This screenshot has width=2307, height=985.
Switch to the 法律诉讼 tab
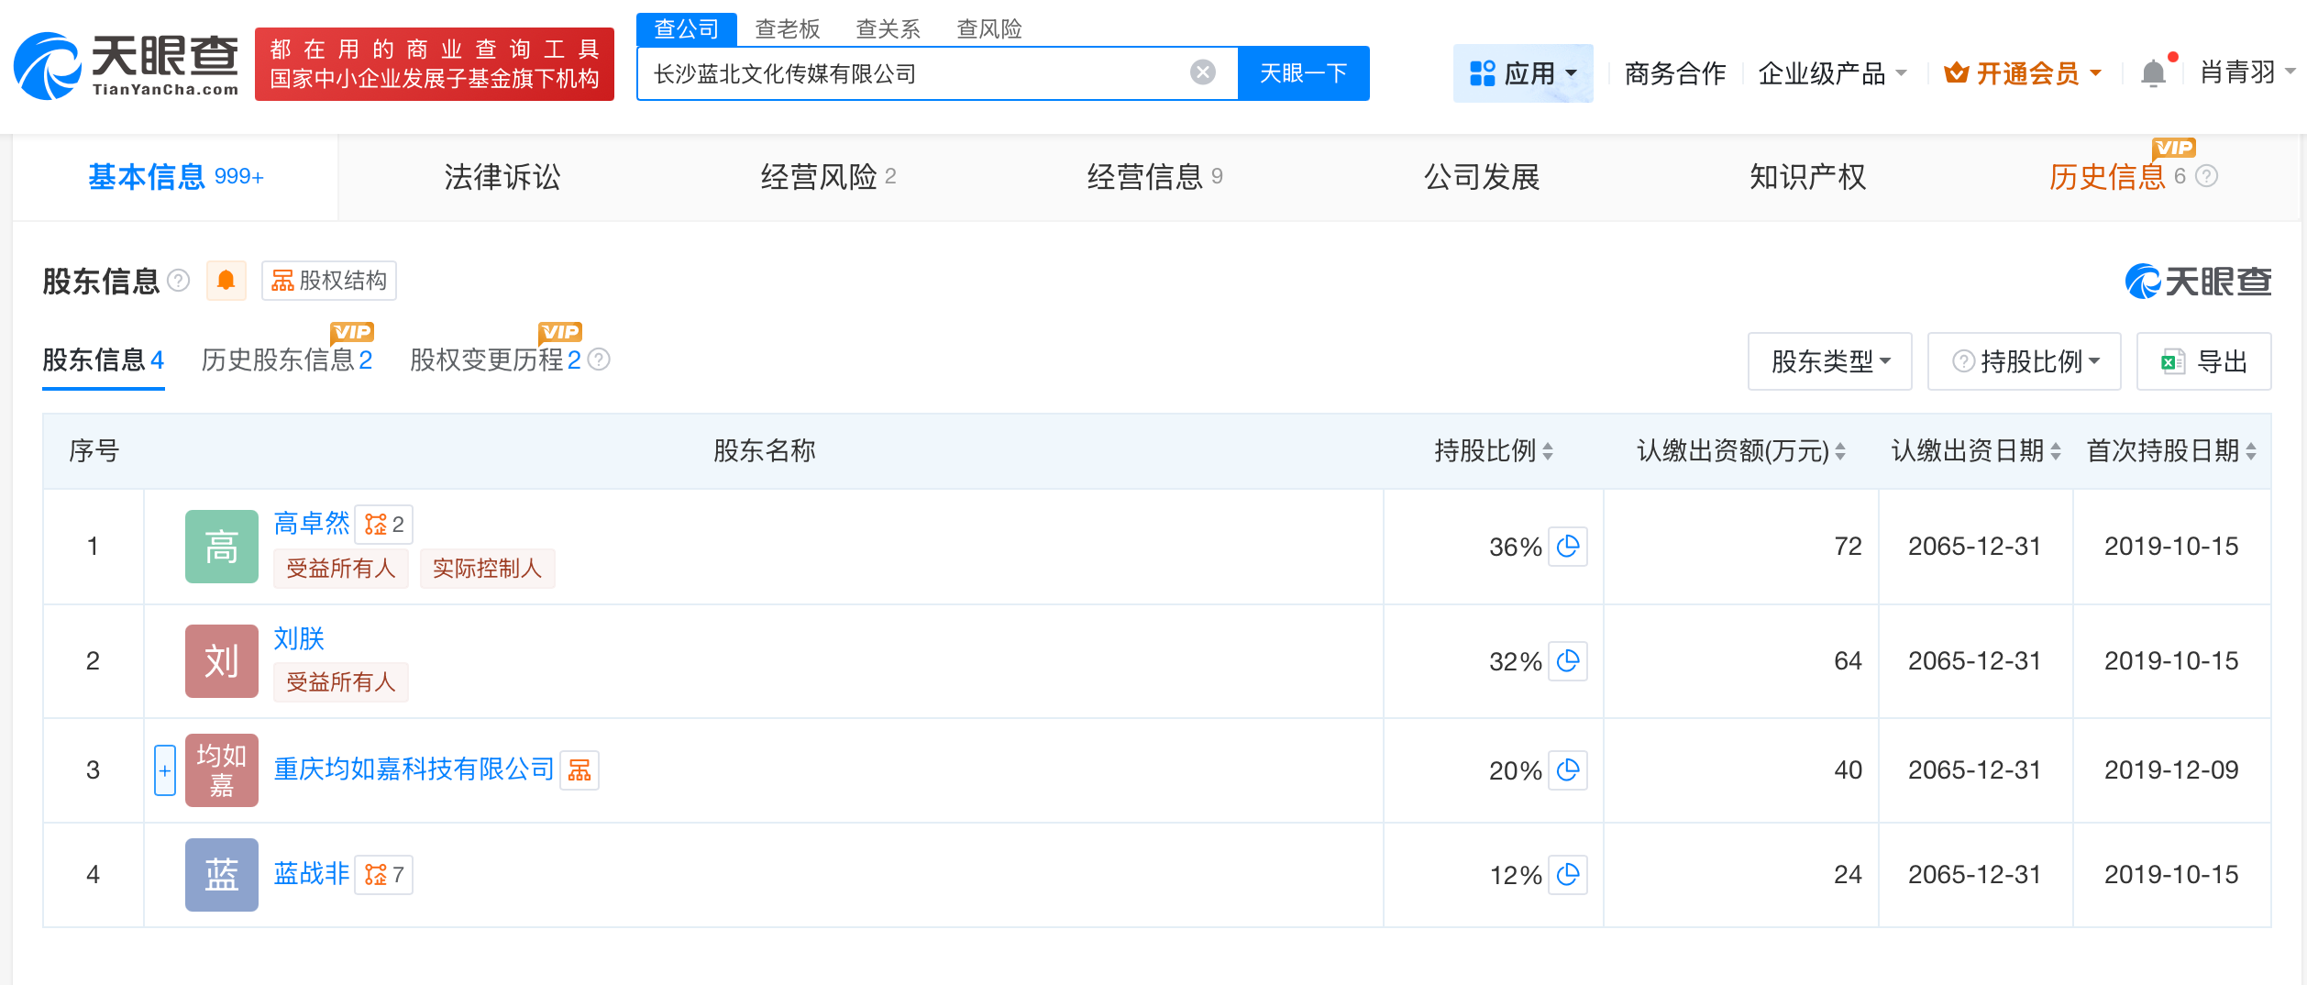point(500,177)
